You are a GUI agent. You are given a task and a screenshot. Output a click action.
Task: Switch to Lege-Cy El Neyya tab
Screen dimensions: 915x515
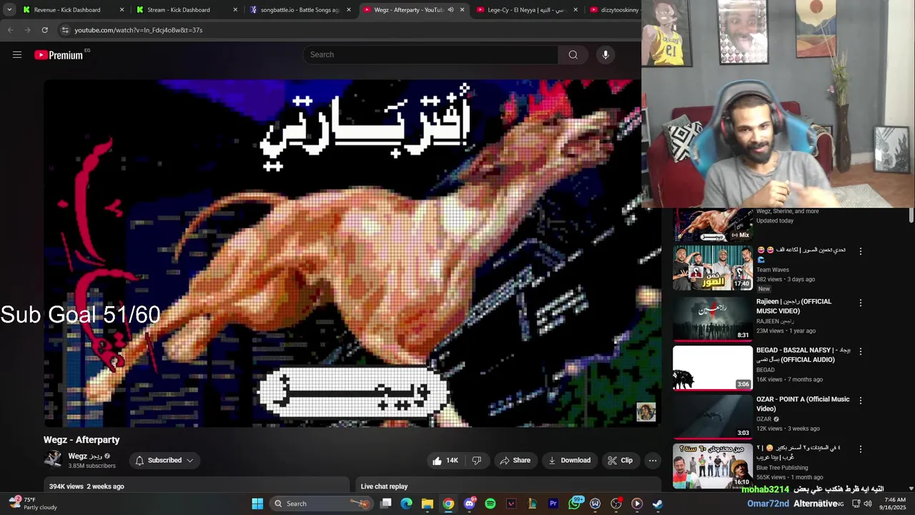tap(528, 10)
